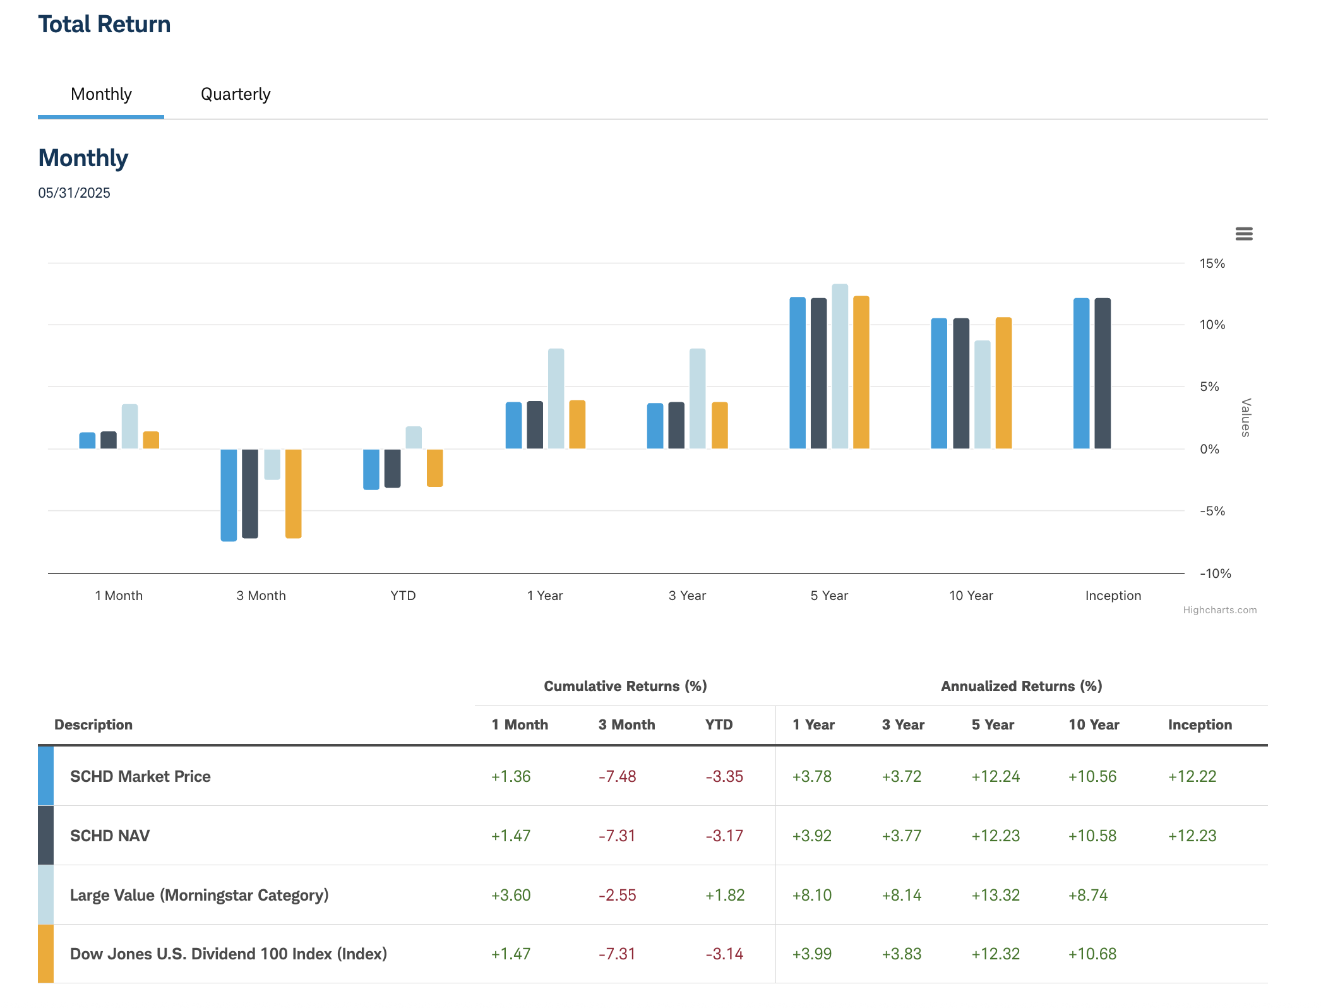
Task: Click the -3.35 YTD value
Action: point(724,776)
